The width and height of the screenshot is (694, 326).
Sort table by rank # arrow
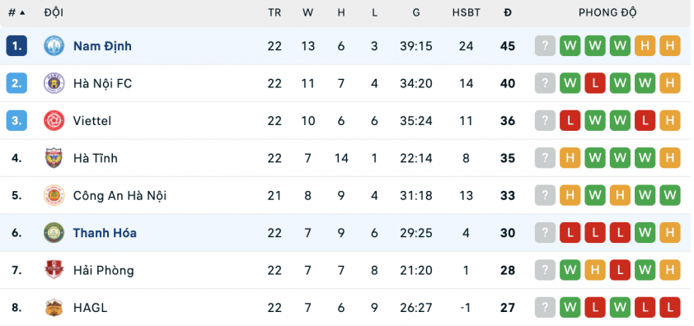point(16,13)
